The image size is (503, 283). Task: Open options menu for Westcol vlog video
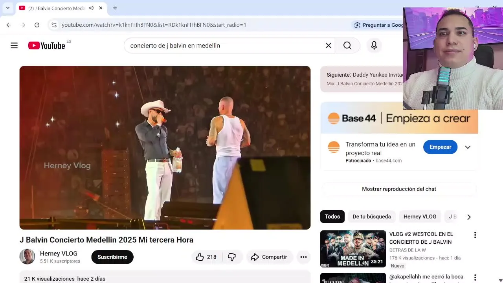click(x=475, y=235)
